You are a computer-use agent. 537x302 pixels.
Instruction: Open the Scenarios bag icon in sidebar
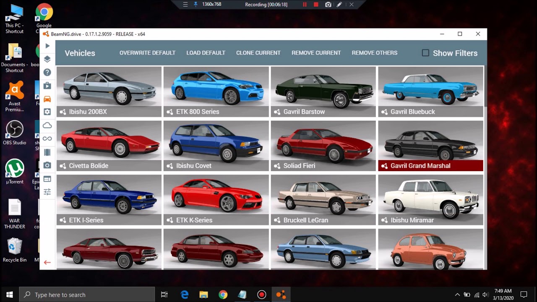[47, 86]
